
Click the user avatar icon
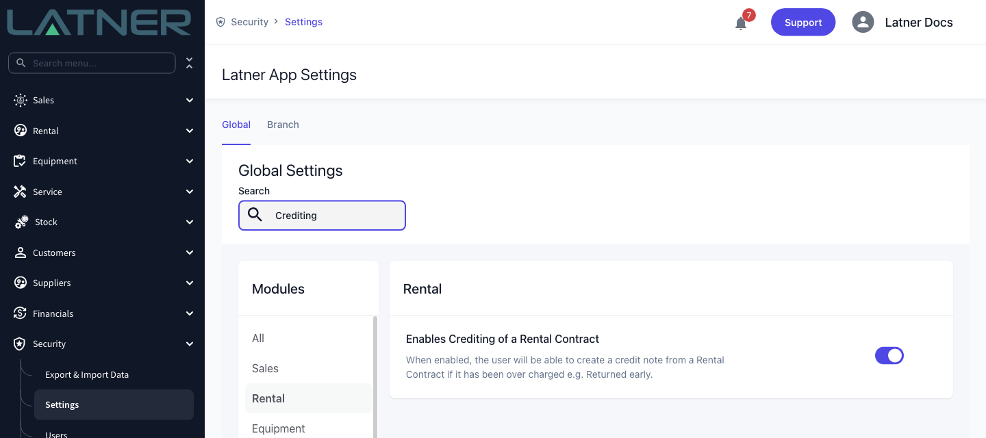pos(863,22)
